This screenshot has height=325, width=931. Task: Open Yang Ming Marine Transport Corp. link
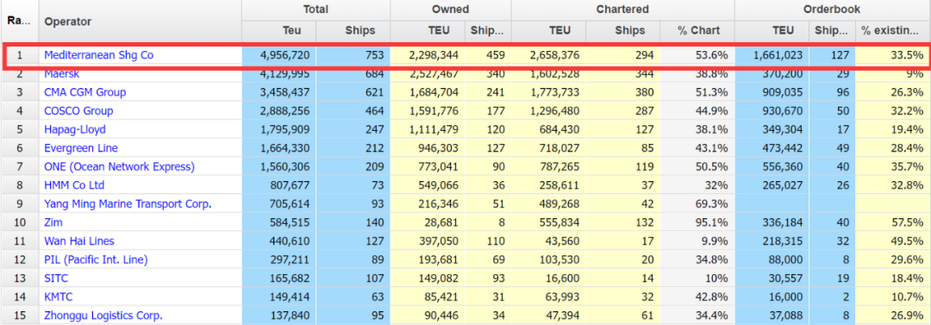pos(128,203)
